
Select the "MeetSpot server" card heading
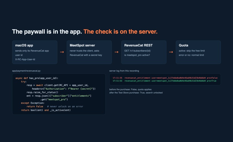[82, 45]
